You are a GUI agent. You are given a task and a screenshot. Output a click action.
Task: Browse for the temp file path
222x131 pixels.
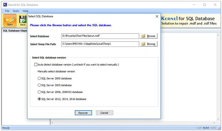click(149, 44)
